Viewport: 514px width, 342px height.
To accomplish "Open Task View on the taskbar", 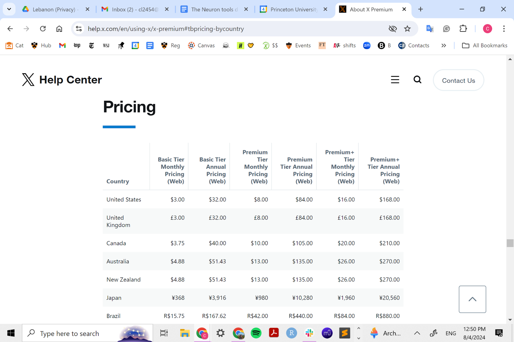I will click(164, 333).
